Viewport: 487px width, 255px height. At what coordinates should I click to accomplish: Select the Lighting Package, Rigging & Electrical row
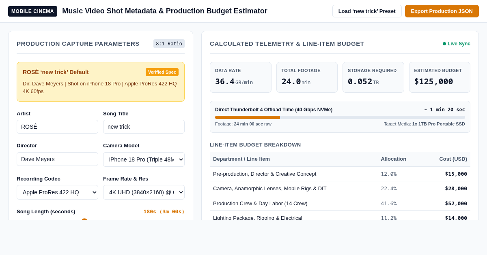pos(340,216)
